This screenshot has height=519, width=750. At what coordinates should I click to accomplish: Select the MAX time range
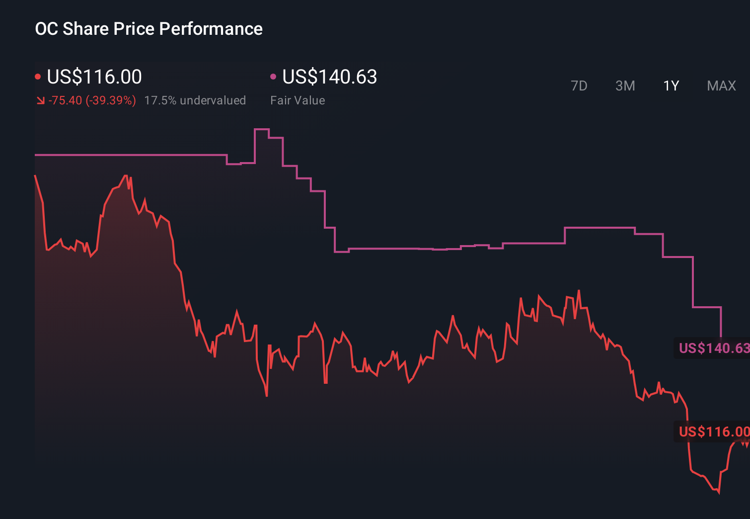[721, 86]
